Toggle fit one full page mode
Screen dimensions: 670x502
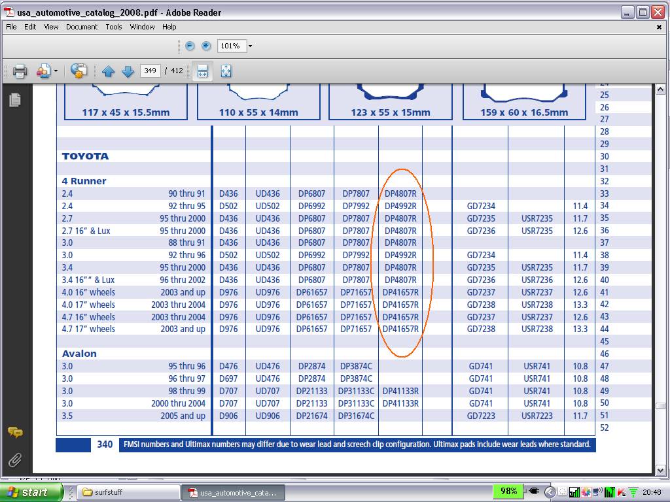226,71
